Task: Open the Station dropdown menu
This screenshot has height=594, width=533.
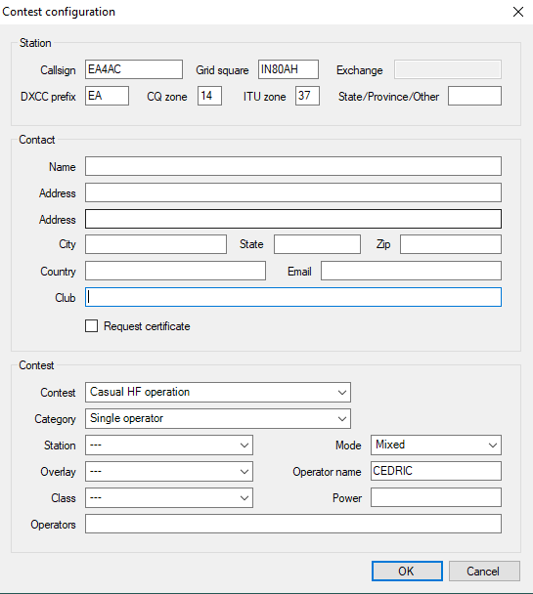Action: [x=169, y=445]
